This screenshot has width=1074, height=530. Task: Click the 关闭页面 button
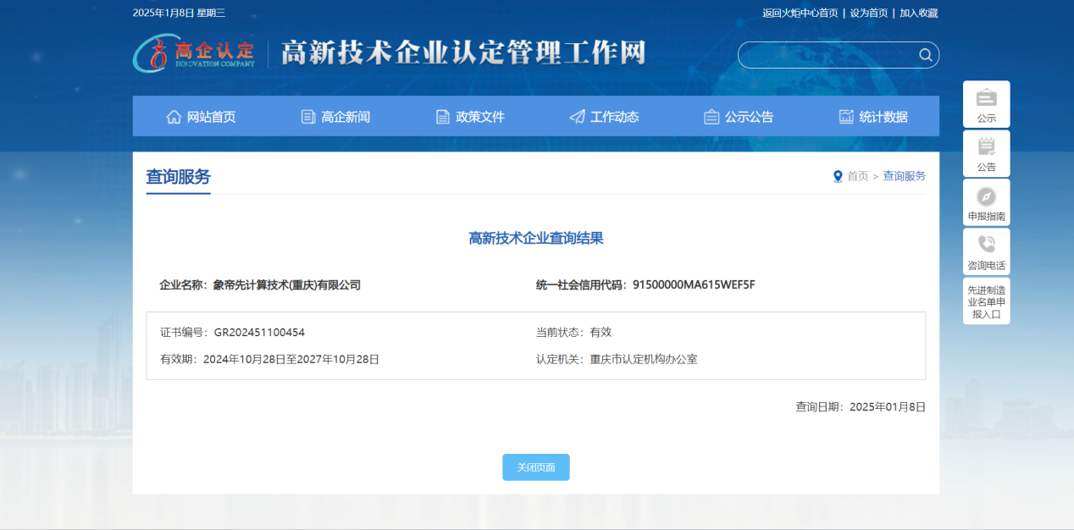(536, 467)
